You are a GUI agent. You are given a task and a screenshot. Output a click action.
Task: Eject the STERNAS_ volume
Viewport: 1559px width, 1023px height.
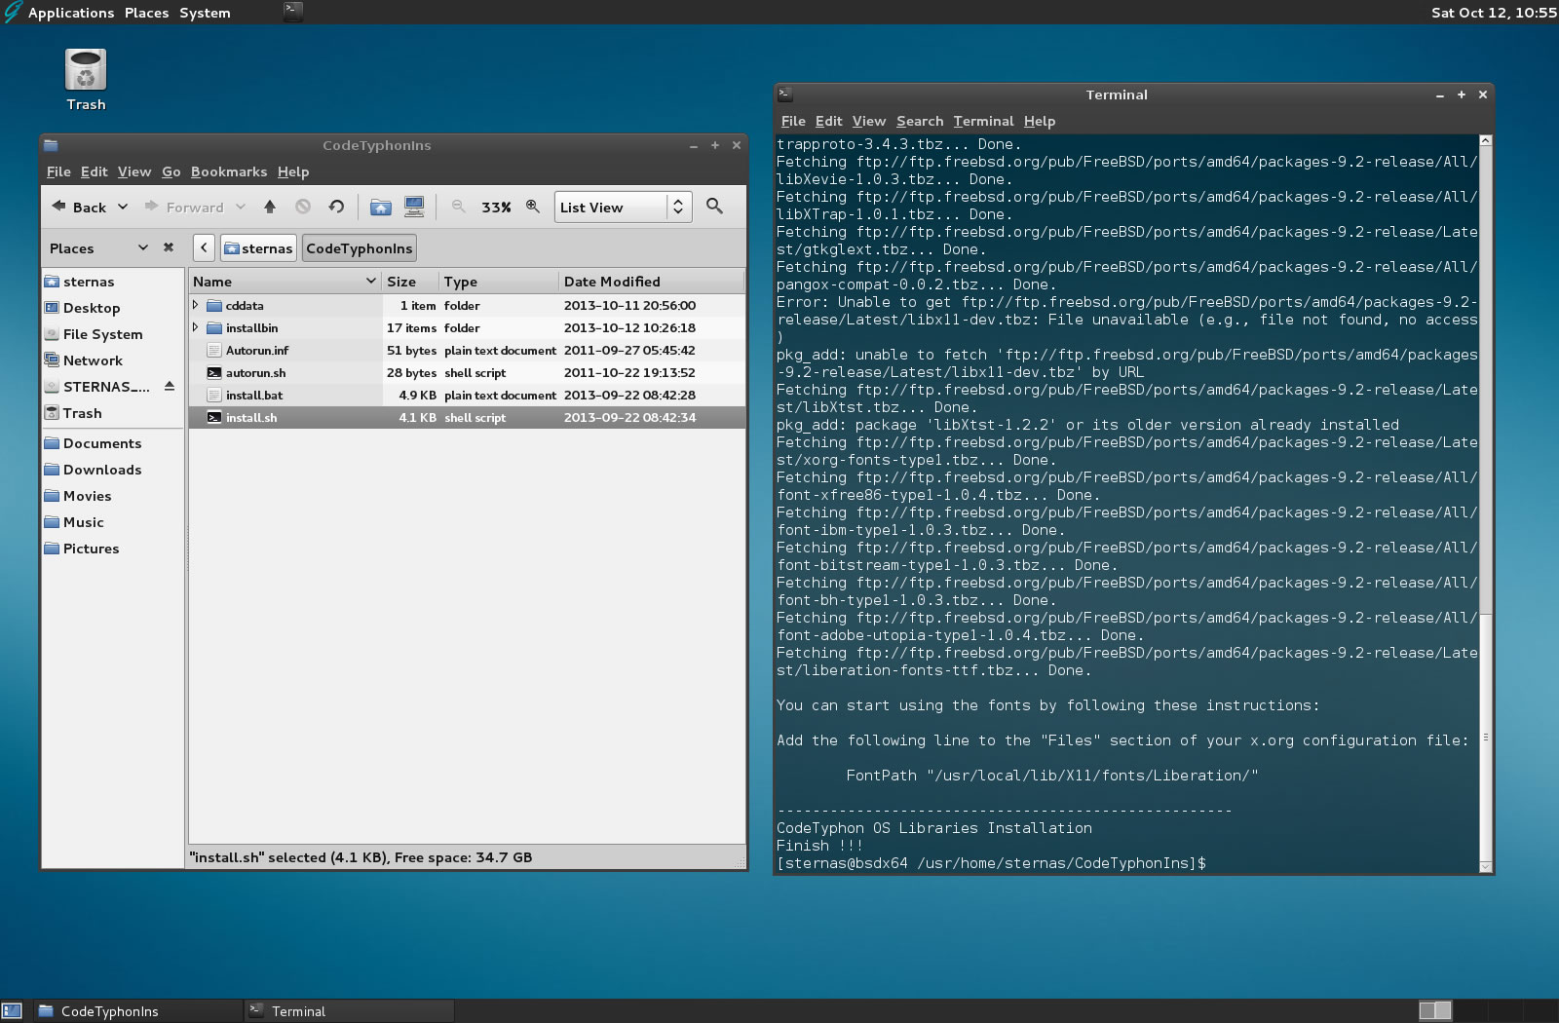[170, 387]
